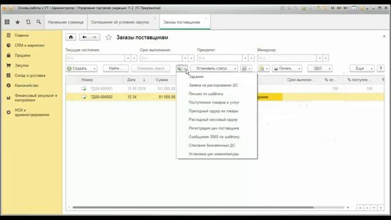Open the Главное section
The width and height of the screenshot is (391, 220).
(x=22, y=35)
